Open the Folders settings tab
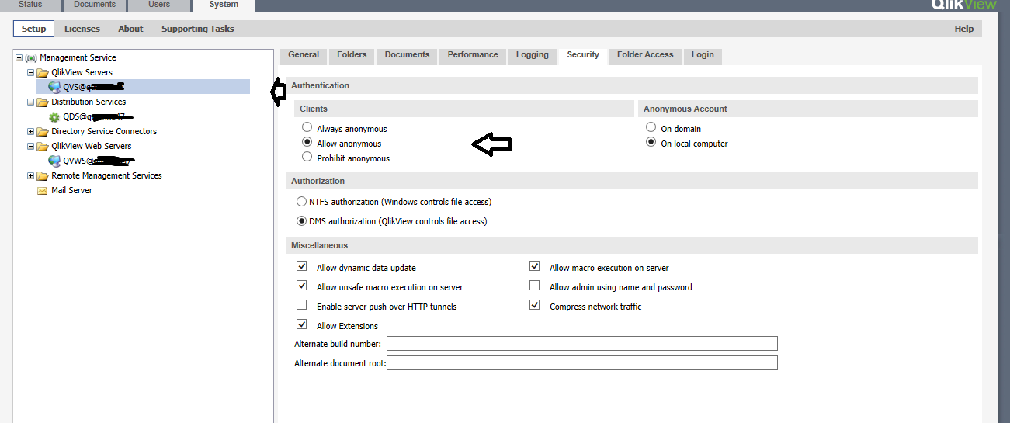The height and width of the screenshot is (423, 1010). click(x=352, y=55)
